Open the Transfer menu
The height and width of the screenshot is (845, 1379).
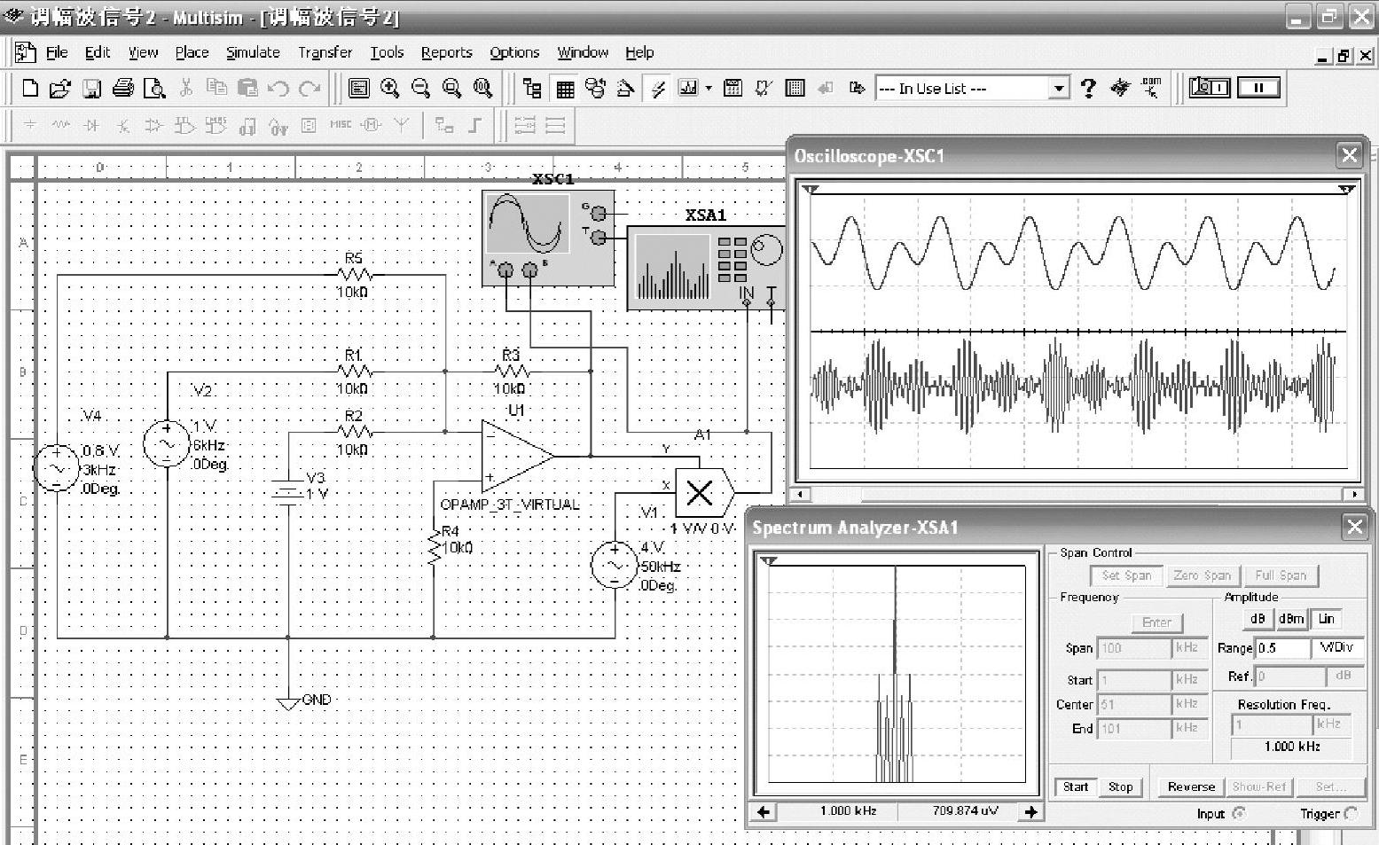tap(325, 52)
